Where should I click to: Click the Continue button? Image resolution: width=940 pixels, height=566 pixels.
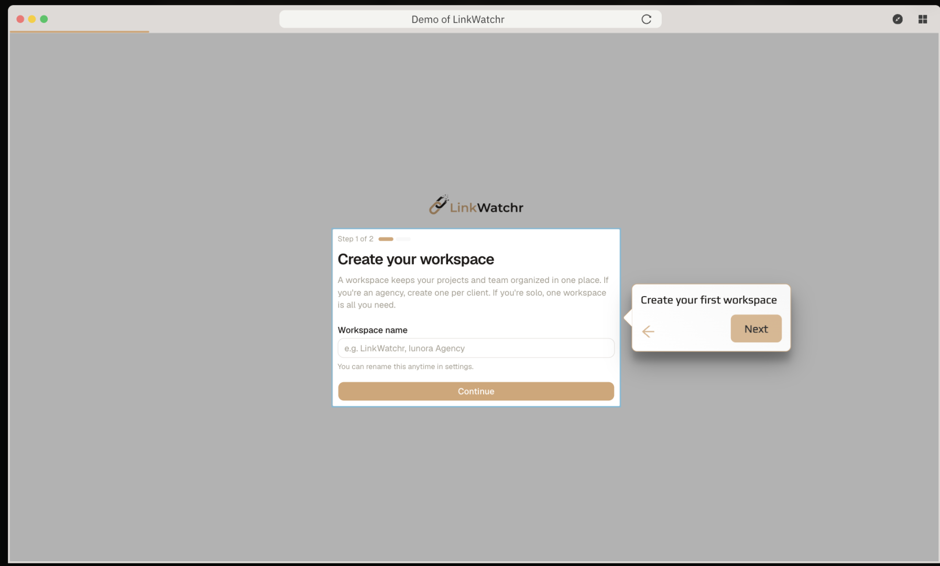(x=476, y=391)
